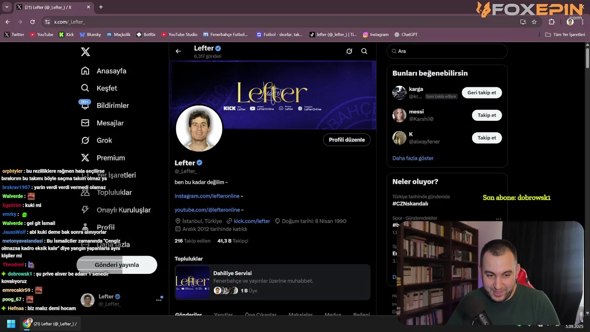
Task: Click search icon in profile header
Action: coord(364,51)
